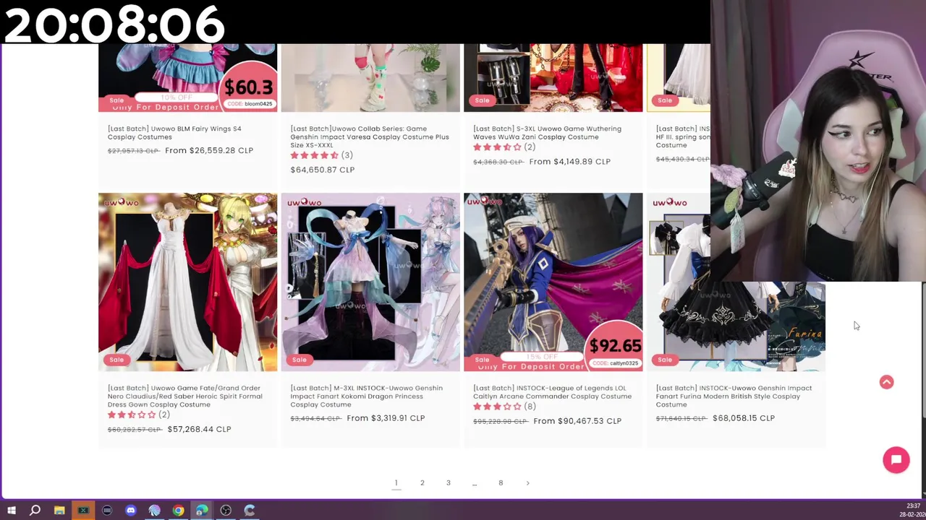Click Nero Claudius star rating (2)
Screen dimensions: 926x520
pyautogui.click(x=139, y=415)
